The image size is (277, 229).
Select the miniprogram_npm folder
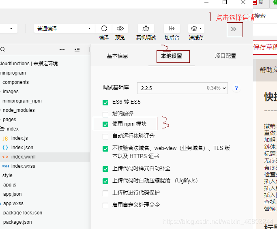22,101
